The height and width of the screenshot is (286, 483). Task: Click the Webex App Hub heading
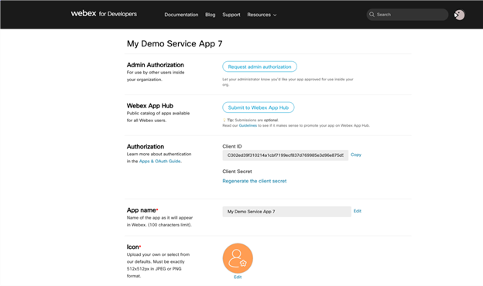(150, 106)
